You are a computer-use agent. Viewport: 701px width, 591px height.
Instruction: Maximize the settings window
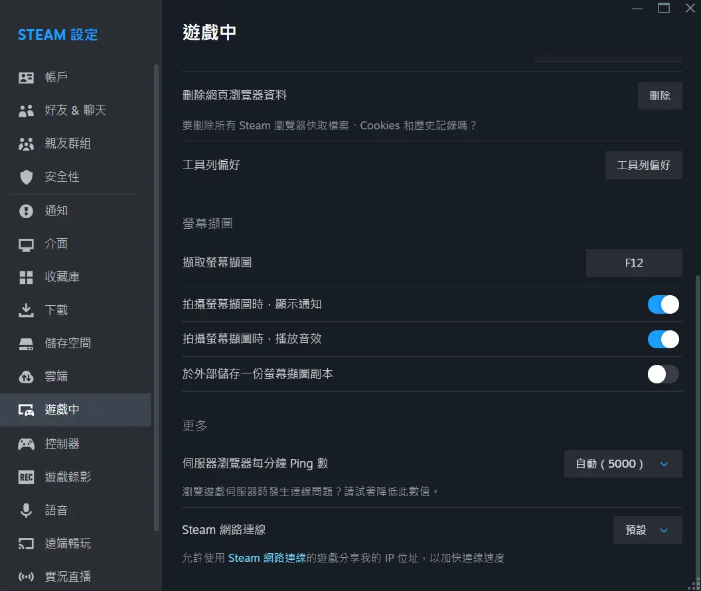point(663,8)
